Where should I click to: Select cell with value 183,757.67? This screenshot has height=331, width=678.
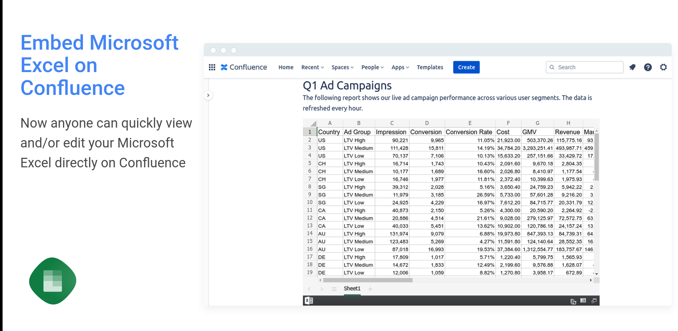(568, 249)
